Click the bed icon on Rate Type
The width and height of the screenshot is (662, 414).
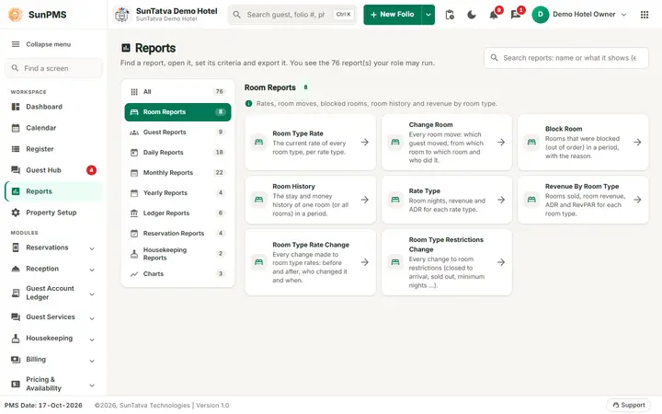click(395, 200)
